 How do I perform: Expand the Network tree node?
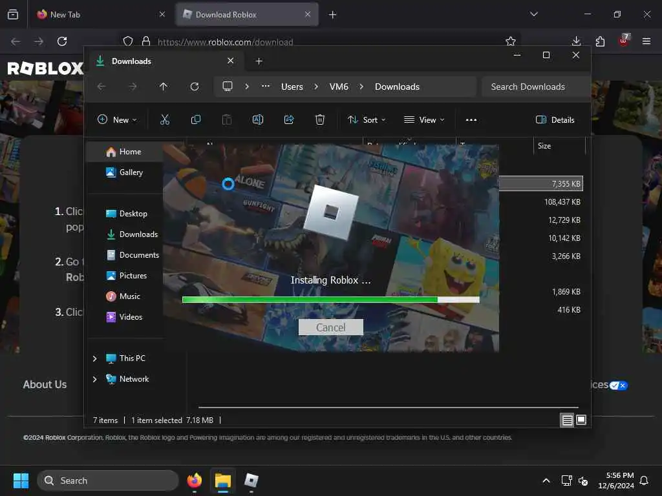[x=94, y=379]
